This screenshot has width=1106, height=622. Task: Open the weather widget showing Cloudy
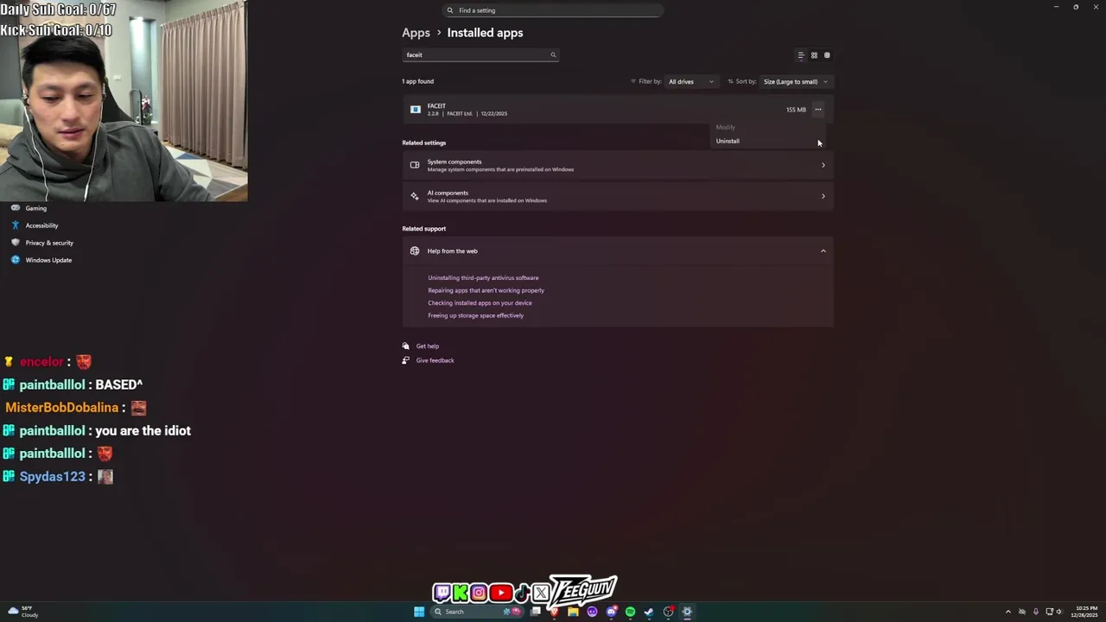[x=23, y=612]
